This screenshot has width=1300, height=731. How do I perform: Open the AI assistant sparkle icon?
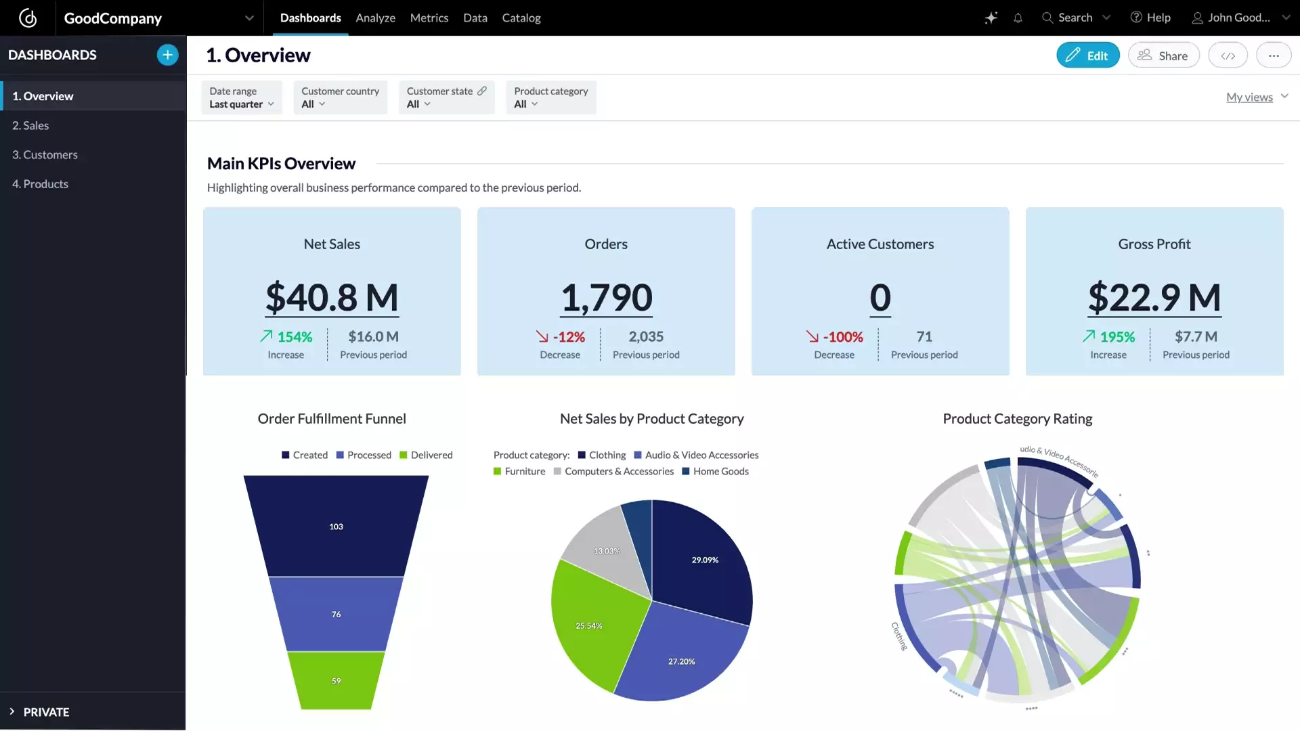tap(991, 18)
